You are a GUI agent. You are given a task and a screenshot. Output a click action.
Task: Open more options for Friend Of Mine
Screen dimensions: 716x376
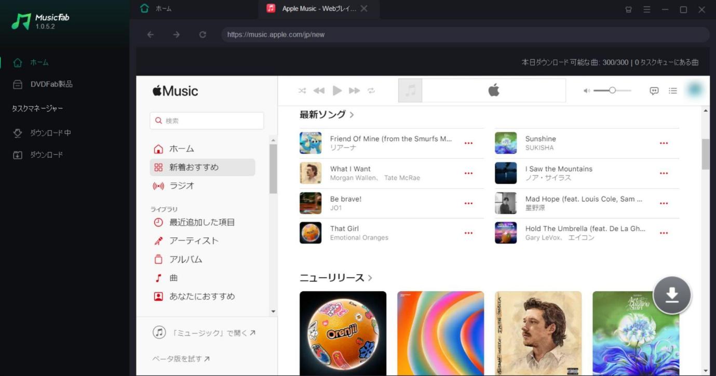point(468,143)
